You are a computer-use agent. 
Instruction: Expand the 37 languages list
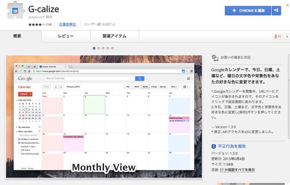[x=237, y=170]
